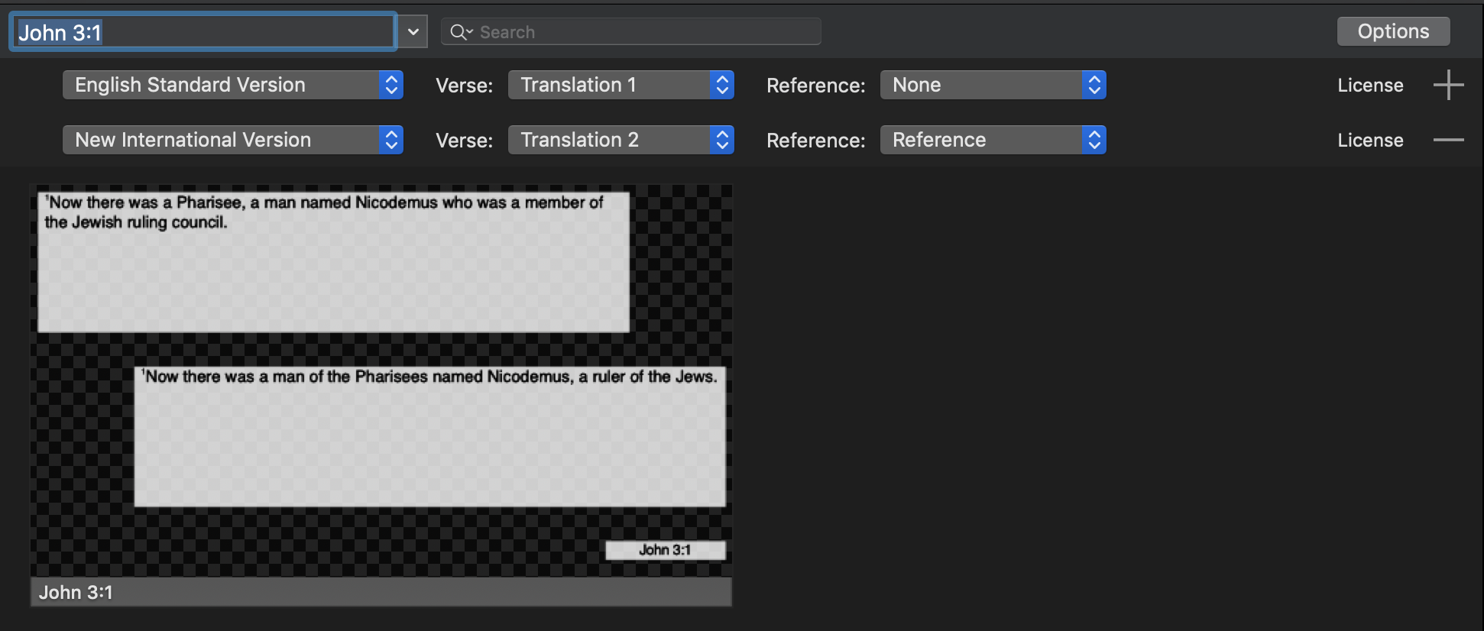
Task: Click the Search field
Action: 631,32
